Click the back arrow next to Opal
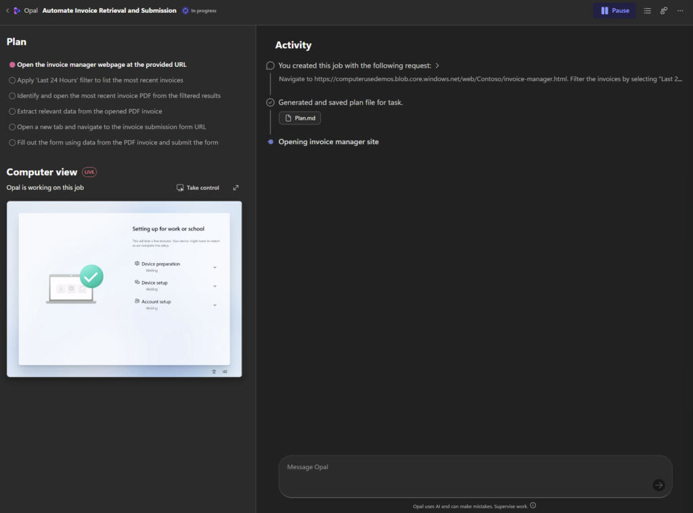 (x=7, y=11)
